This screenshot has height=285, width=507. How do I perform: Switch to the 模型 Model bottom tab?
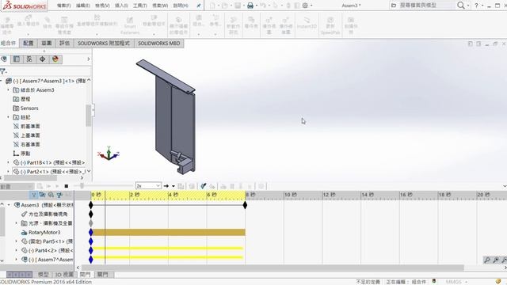click(43, 275)
